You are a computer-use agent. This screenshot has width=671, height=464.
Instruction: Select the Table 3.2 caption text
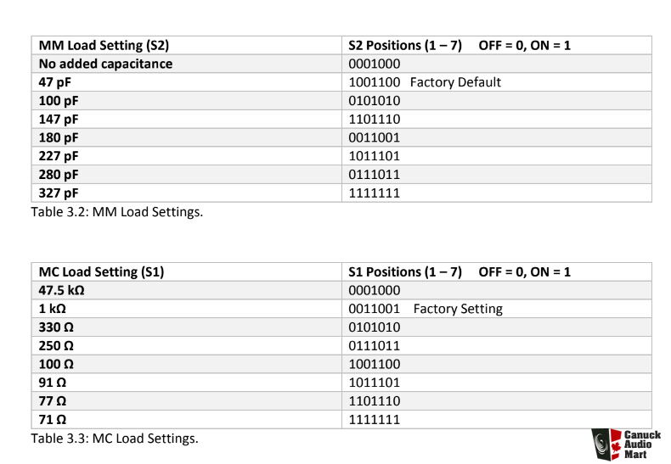117,211
